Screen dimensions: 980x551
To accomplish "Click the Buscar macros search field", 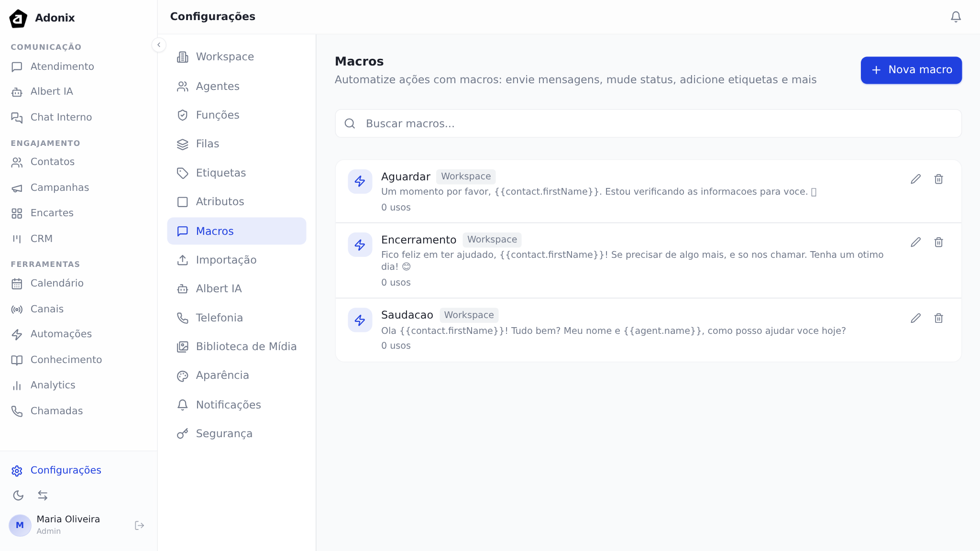I will pyautogui.click(x=648, y=123).
